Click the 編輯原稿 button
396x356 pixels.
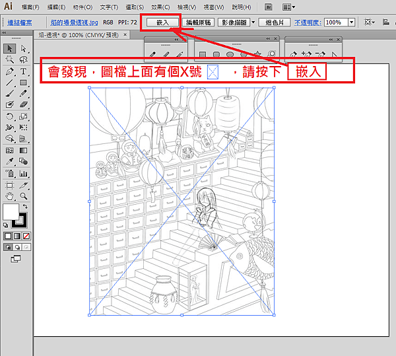[198, 22]
